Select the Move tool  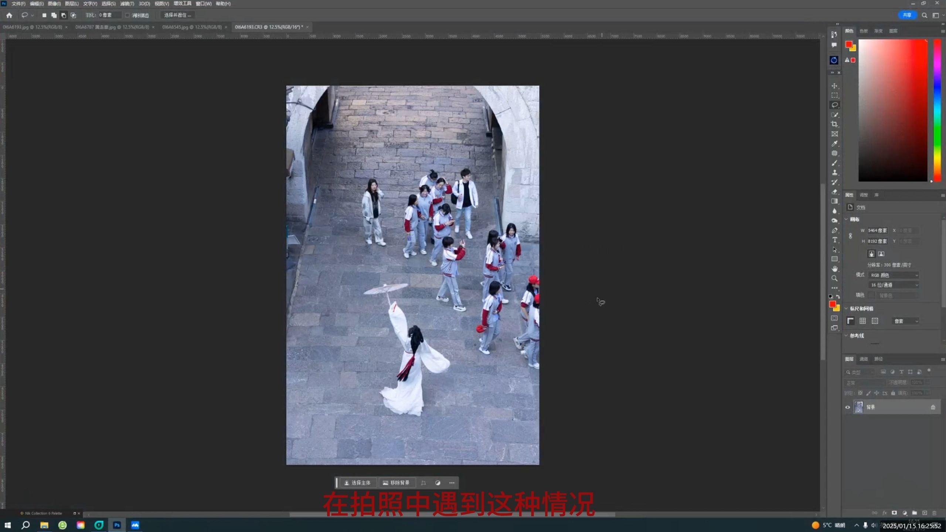pyautogui.click(x=834, y=85)
